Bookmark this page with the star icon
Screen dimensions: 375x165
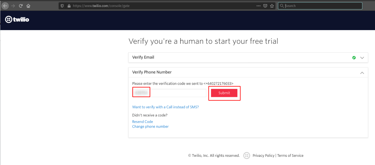pos(272,6)
